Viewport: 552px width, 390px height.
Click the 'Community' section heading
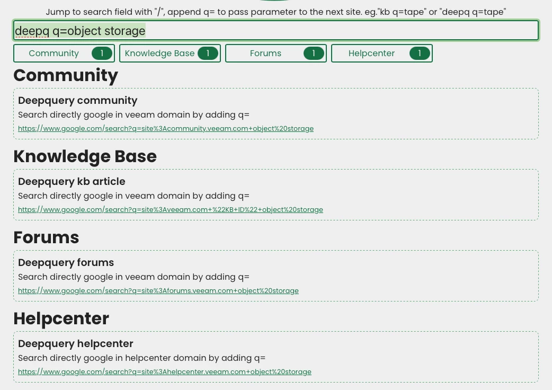point(66,75)
